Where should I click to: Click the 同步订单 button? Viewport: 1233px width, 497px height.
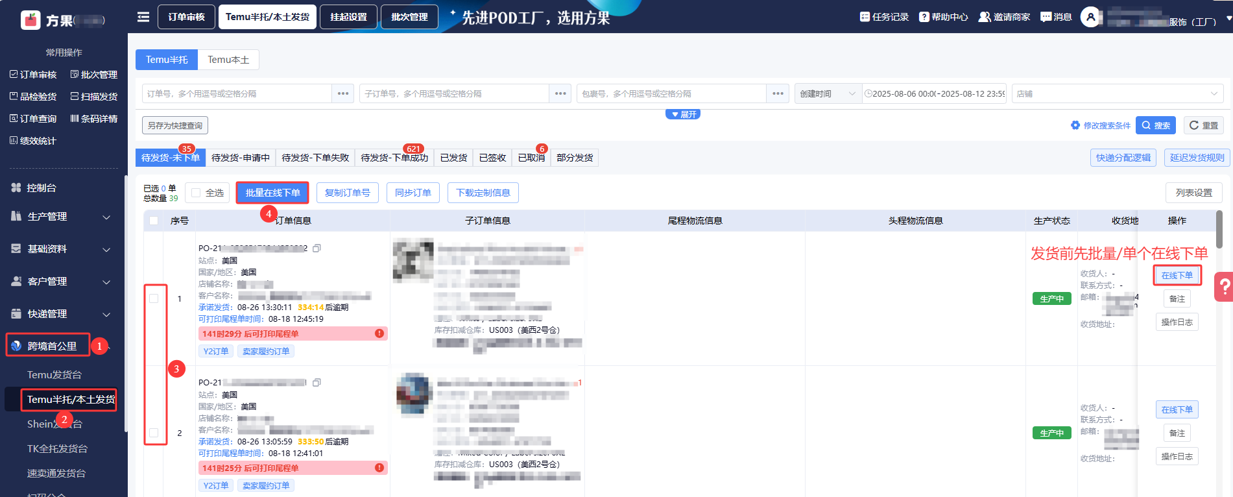click(413, 193)
